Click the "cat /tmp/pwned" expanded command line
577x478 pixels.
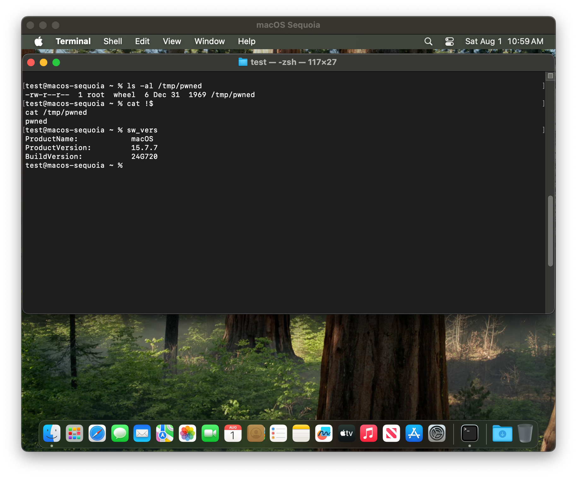point(56,112)
